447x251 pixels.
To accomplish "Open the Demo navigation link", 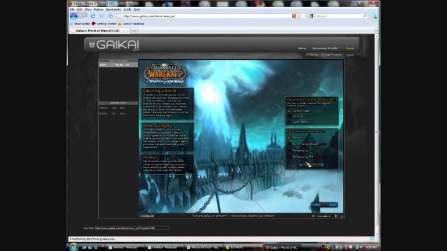I will coord(349,48).
